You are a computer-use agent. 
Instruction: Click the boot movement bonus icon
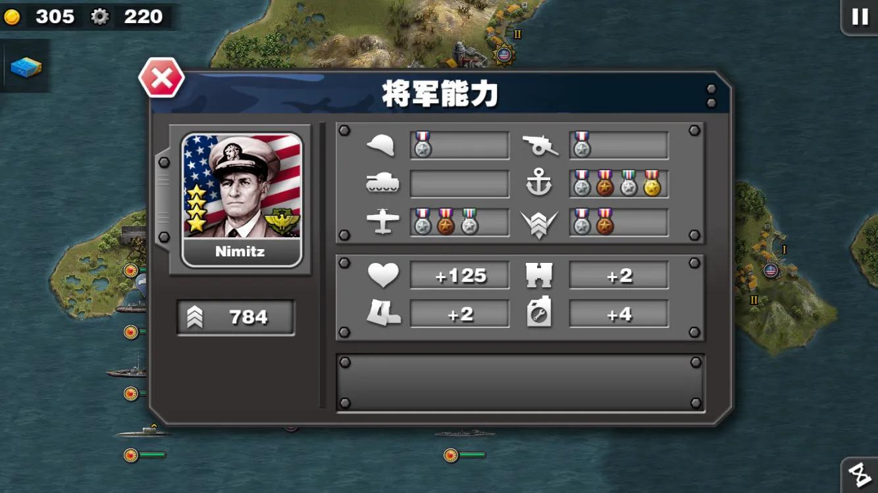(x=383, y=314)
